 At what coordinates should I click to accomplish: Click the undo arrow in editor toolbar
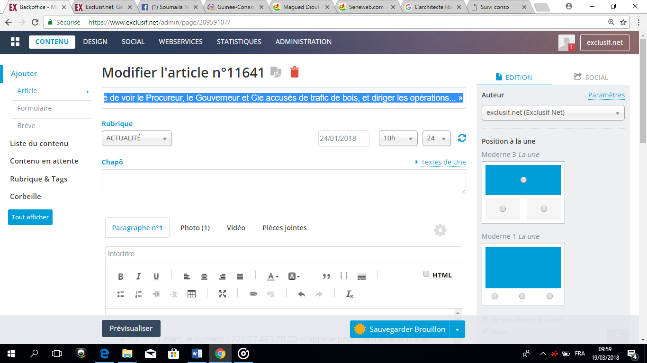pos(301,294)
